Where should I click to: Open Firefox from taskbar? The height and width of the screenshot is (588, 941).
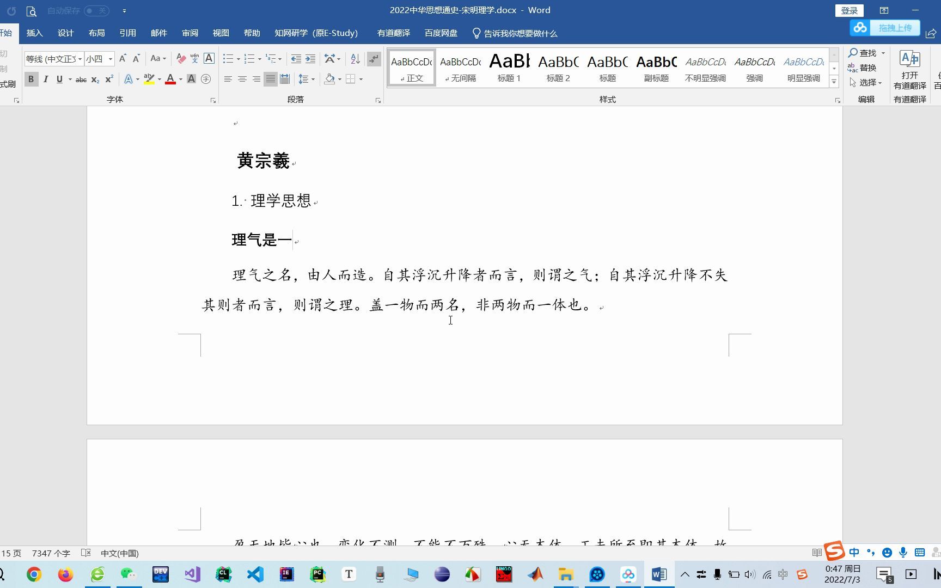(x=65, y=574)
